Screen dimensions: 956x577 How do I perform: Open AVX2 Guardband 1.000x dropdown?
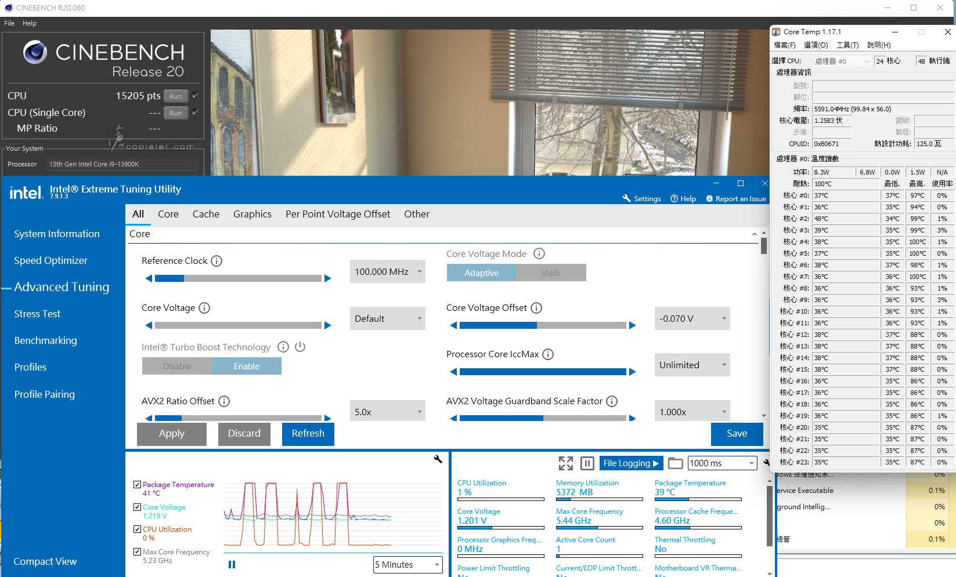(x=692, y=411)
